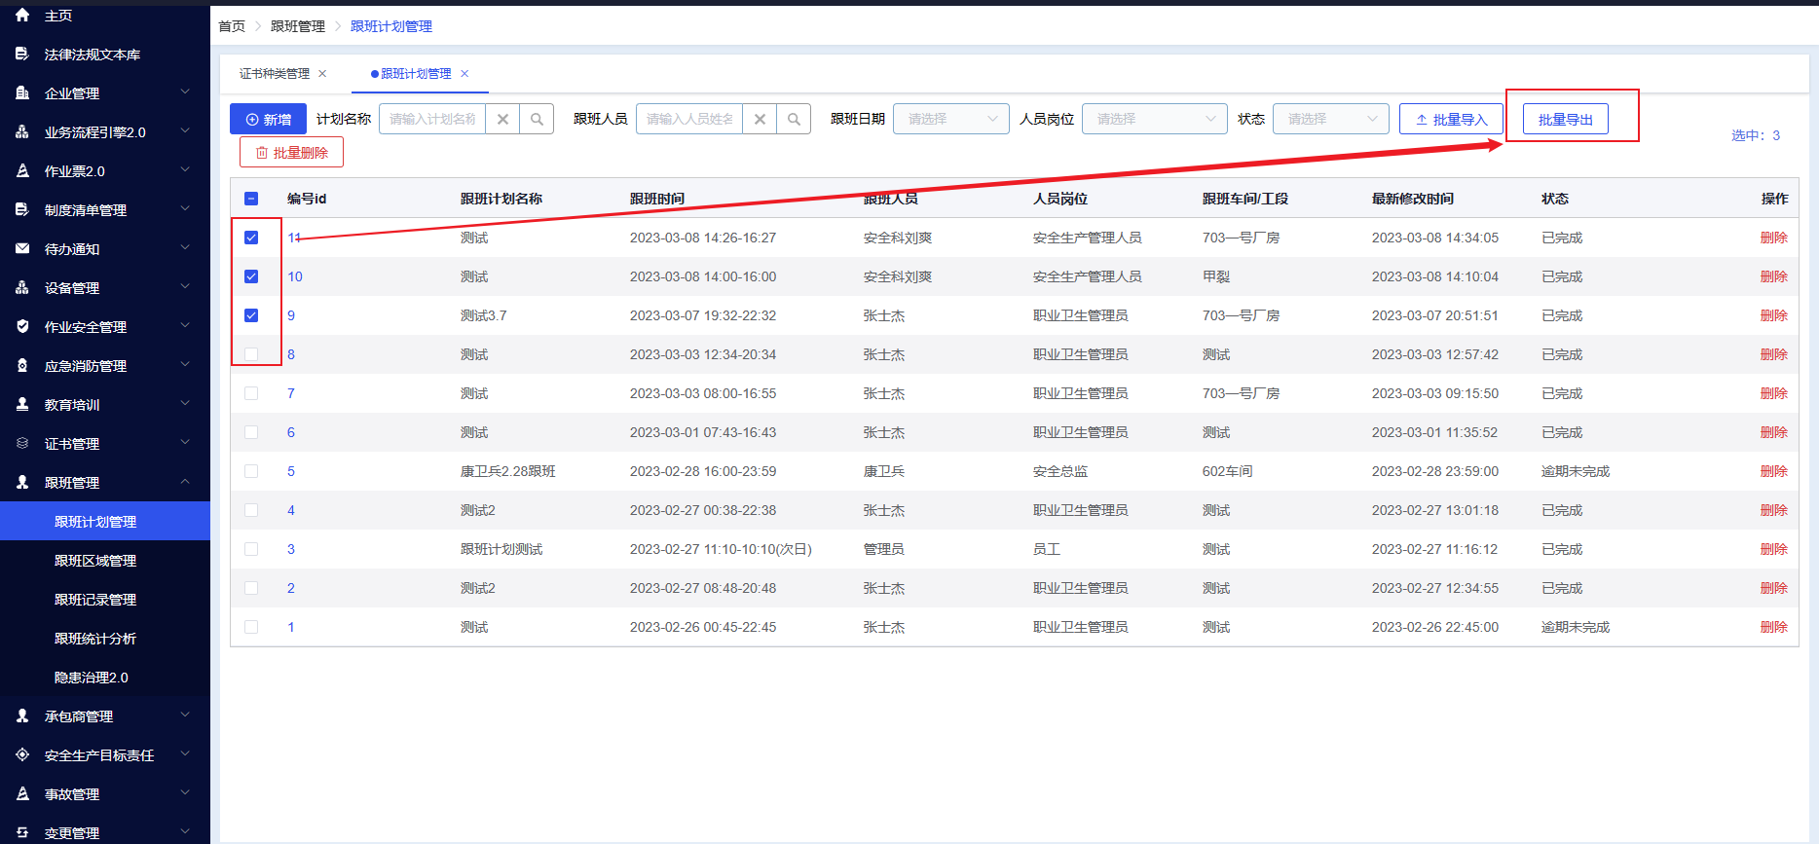Viewport: 1819px width, 844px height.
Task: Click the 新增 button
Action: tap(268, 119)
